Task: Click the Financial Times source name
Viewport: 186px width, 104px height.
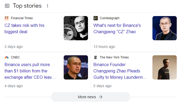Action: point(22,18)
